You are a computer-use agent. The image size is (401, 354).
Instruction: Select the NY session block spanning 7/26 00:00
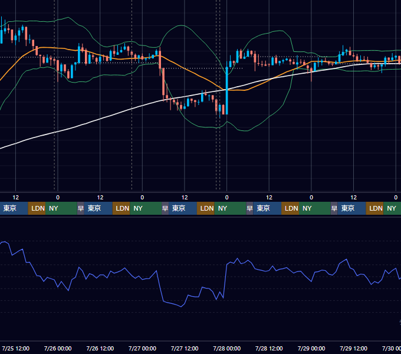[x=61, y=208]
